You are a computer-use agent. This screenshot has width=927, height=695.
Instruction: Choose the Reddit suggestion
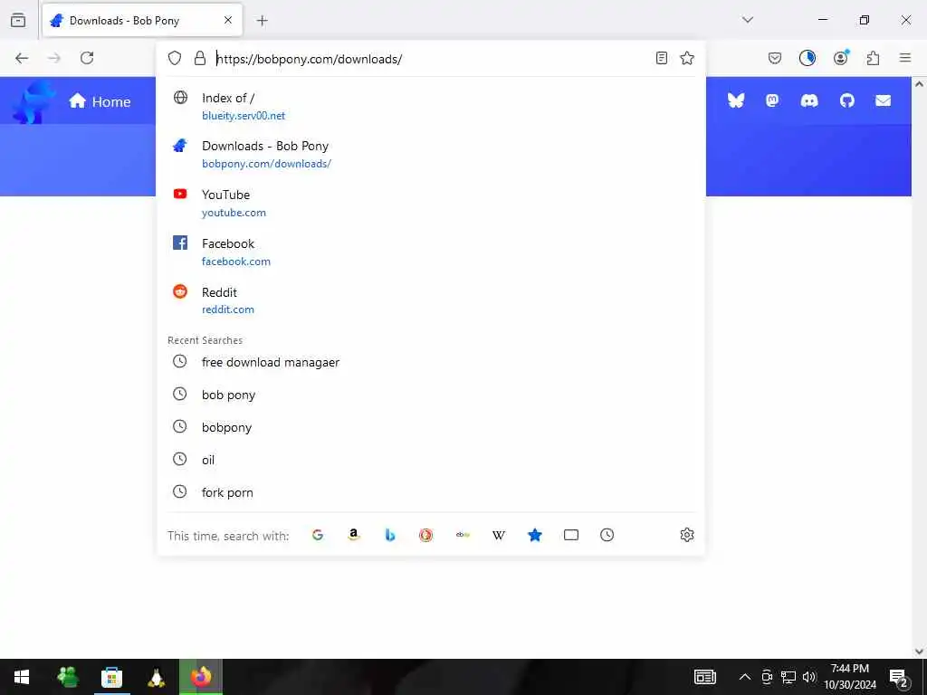432,300
